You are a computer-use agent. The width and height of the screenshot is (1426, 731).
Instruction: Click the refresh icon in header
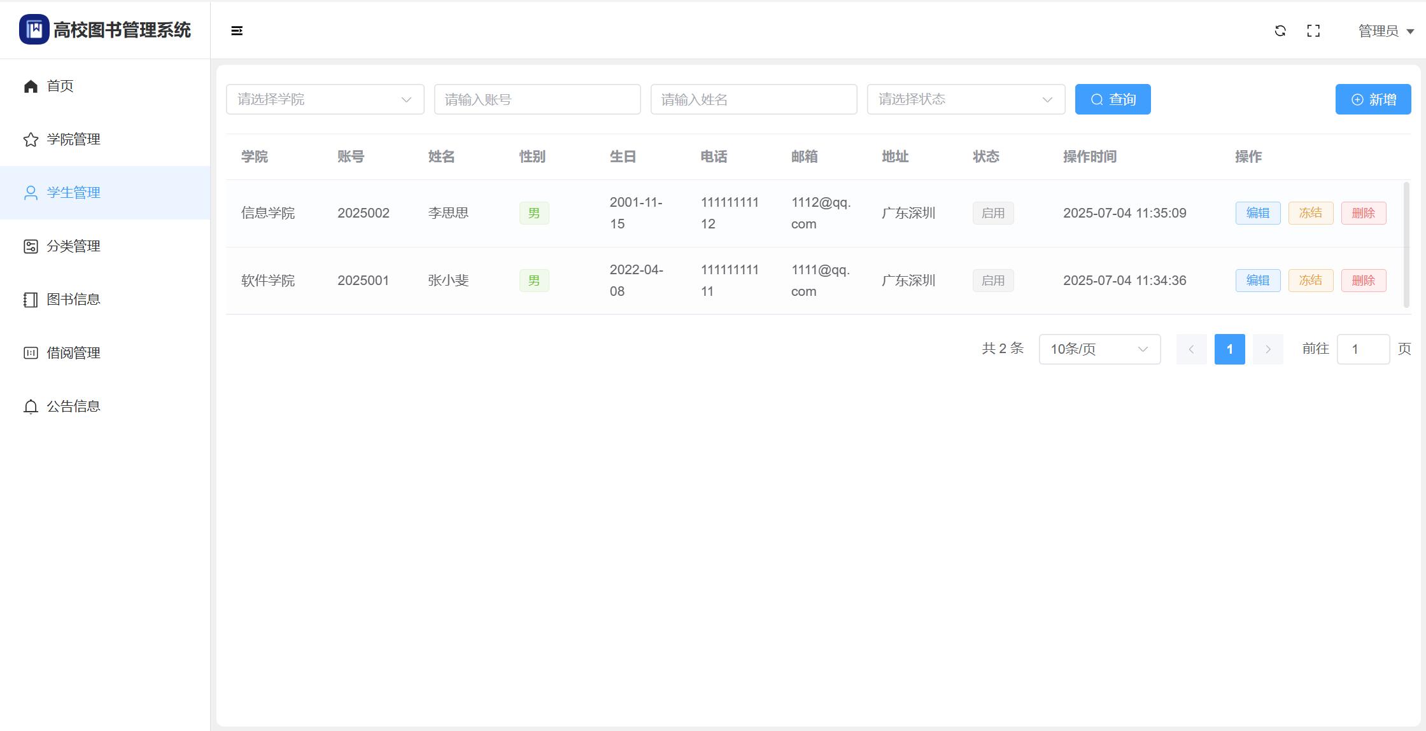1280,31
